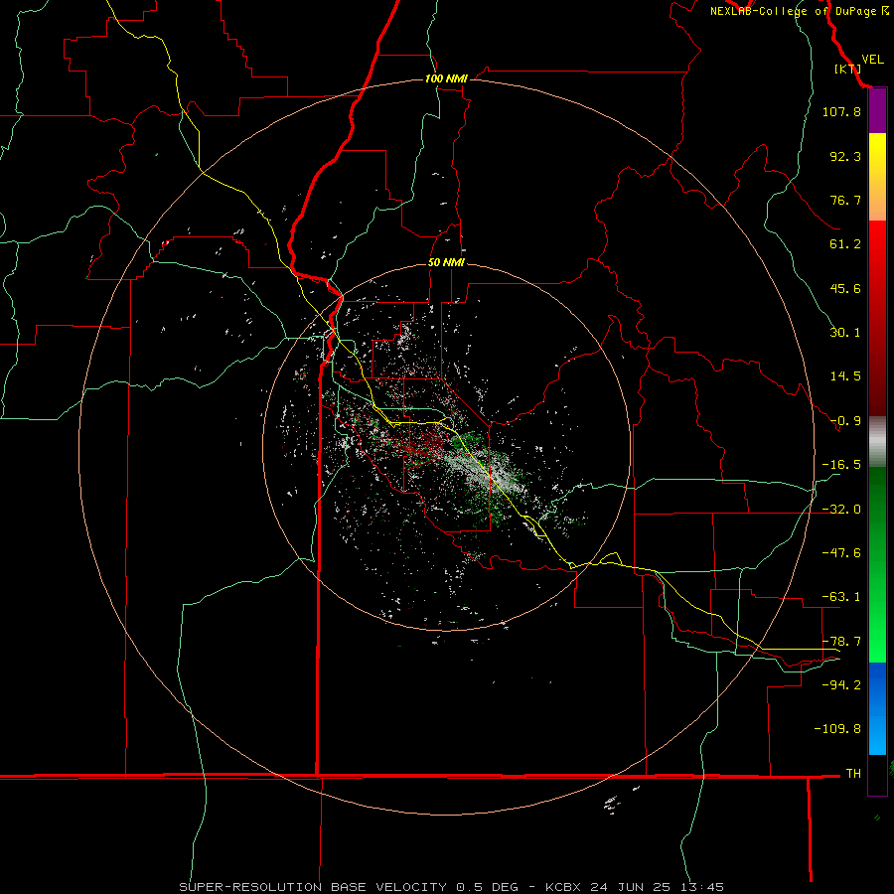894x894 pixels.
Task: Select the -47.6 legend value
Action: (841, 553)
